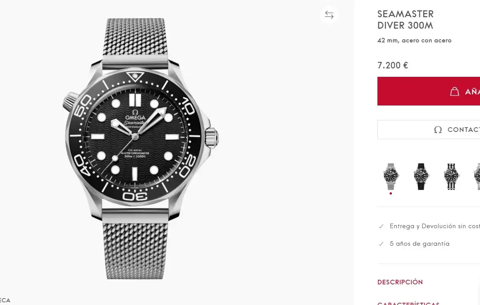
Task: Choose the striped NATO strap watch thumbnail
Action: [451, 176]
